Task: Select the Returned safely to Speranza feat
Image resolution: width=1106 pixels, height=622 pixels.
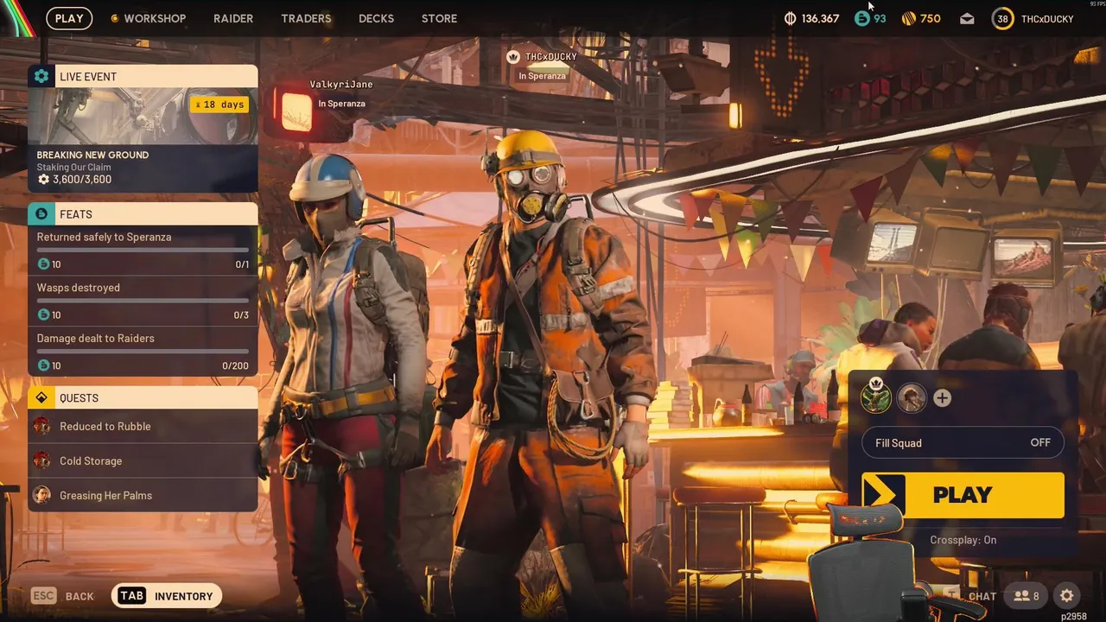Action: 143,250
